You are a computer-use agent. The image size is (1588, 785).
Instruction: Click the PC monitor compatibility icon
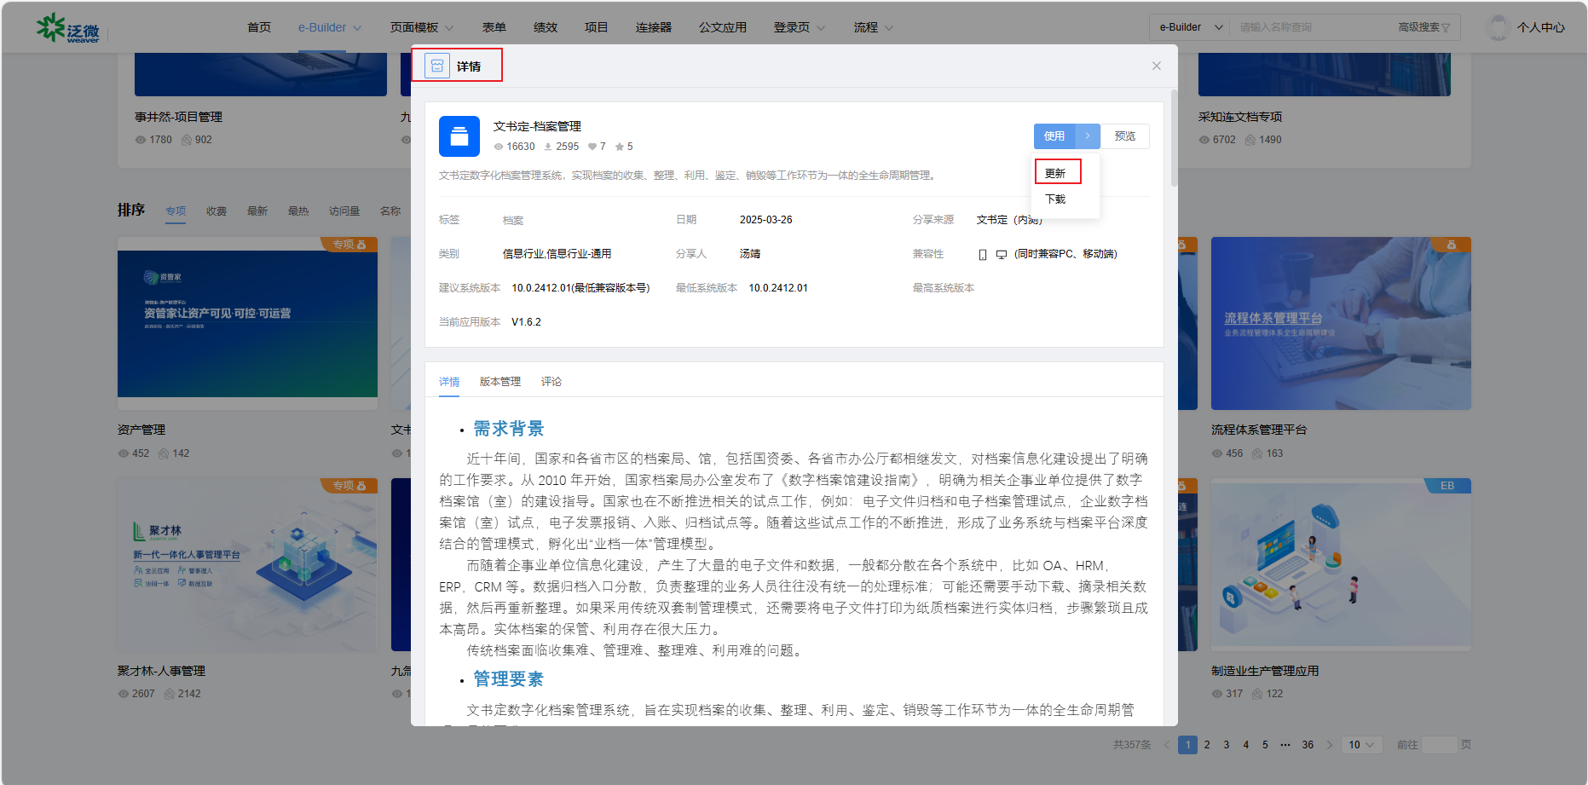(x=1002, y=254)
